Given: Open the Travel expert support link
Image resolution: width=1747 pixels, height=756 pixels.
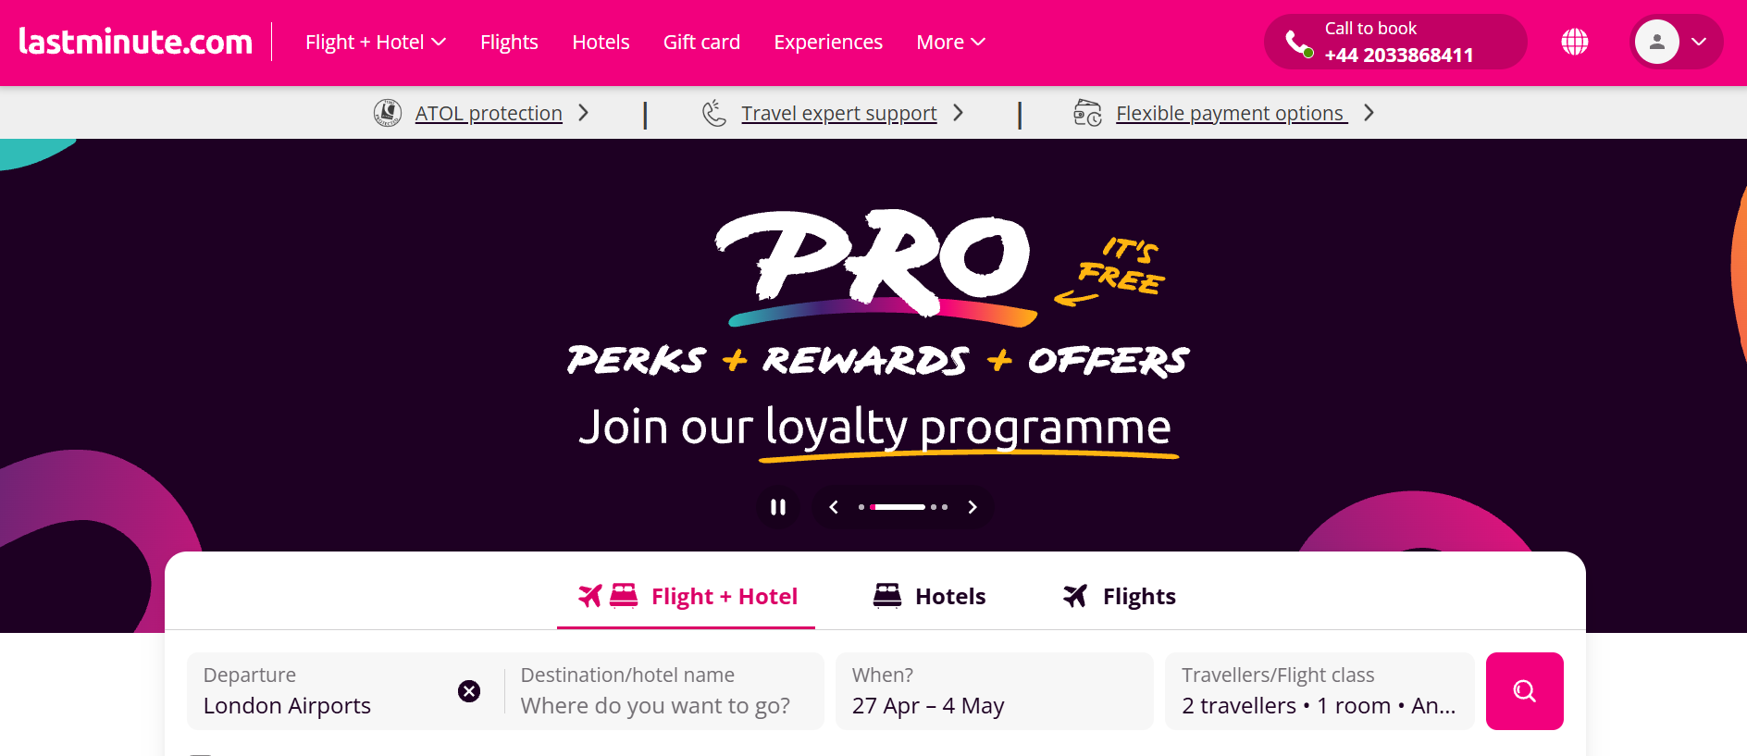Looking at the screenshot, I should click(x=838, y=113).
